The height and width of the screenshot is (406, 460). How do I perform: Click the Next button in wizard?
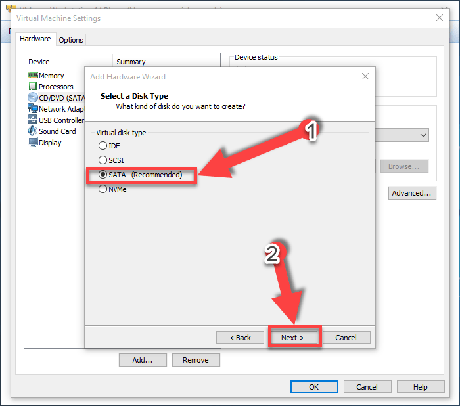293,338
